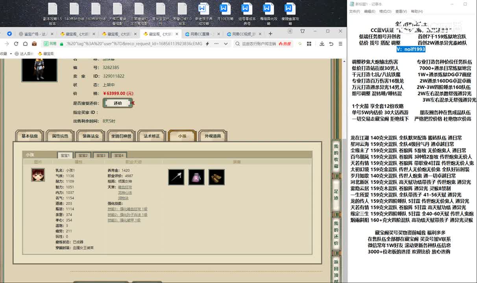Viewport: 477px width, 283px height.
Task: Open 我的还价 side button
Action: (336, 233)
